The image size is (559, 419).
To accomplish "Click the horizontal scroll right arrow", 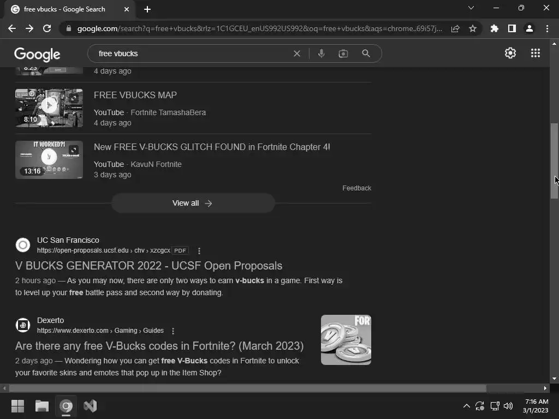I will 545,388.
